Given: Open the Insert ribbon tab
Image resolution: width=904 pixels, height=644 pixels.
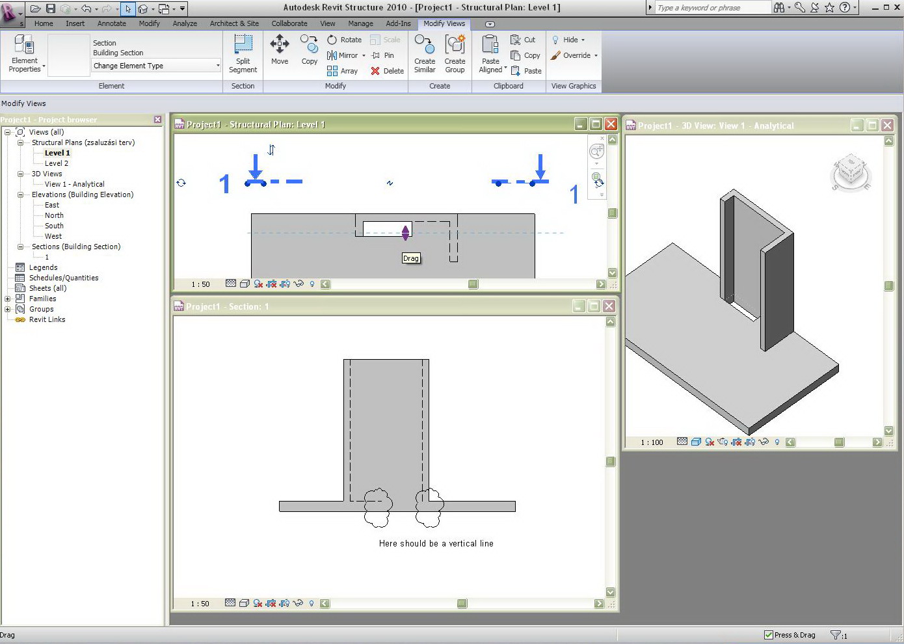Looking at the screenshot, I should 75,23.
